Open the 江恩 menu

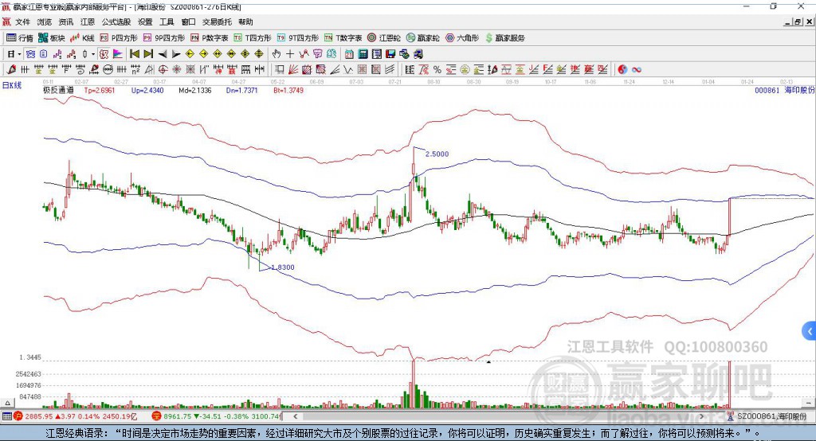[x=88, y=21]
